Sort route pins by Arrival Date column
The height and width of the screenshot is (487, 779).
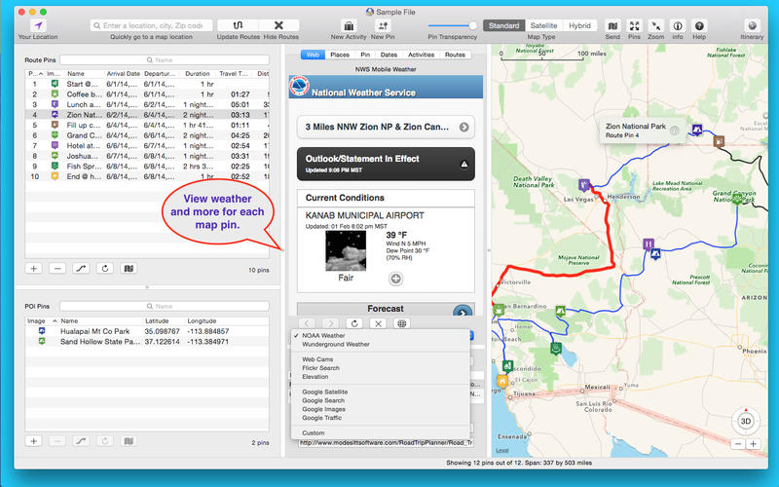tap(124, 74)
